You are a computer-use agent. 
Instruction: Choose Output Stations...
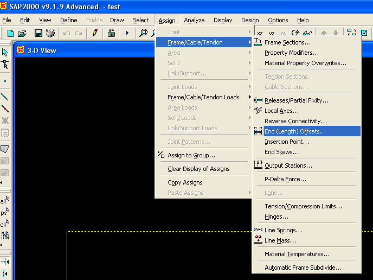coord(307,166)
